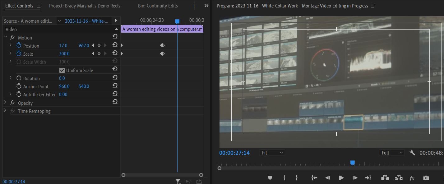The width and height of the screenshot is (444, 184).
Task: Toggle the Opacity fx effect on/off
Action: (x=12, y=103)
